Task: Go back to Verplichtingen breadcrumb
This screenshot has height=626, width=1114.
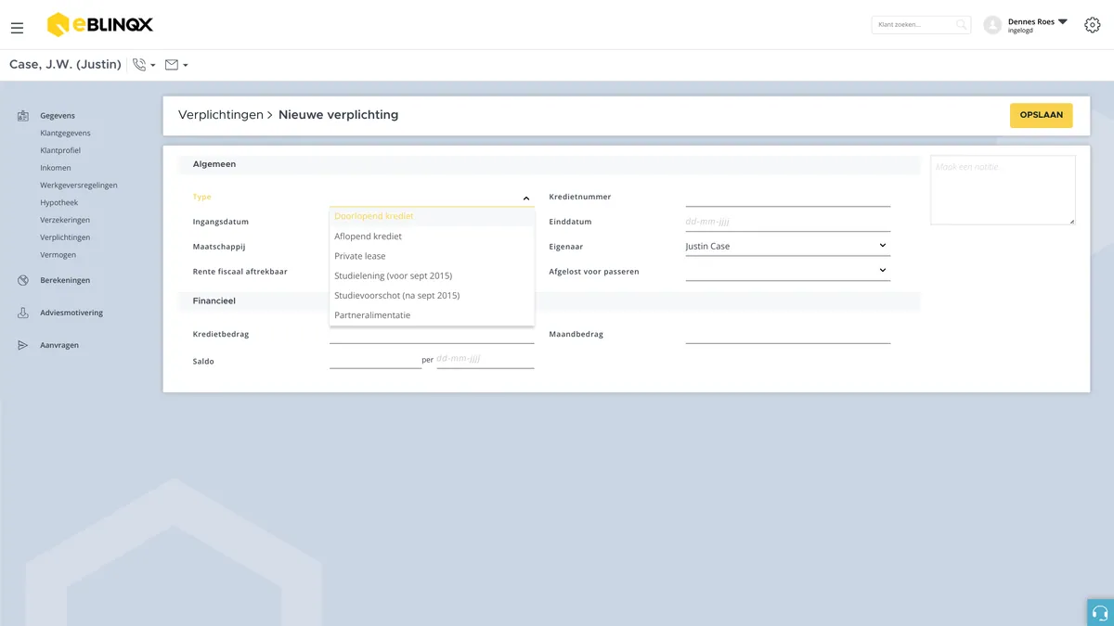Action: coord(221,115)
